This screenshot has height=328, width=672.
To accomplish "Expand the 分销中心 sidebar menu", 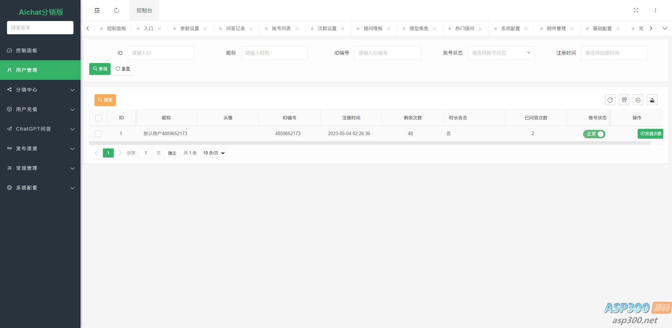I will click(x=40, y=90).
